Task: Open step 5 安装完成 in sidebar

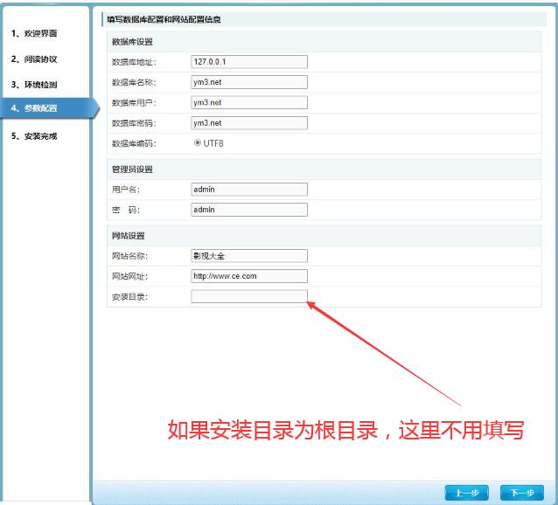Action: pyautogui.click(x=34, y=136)
